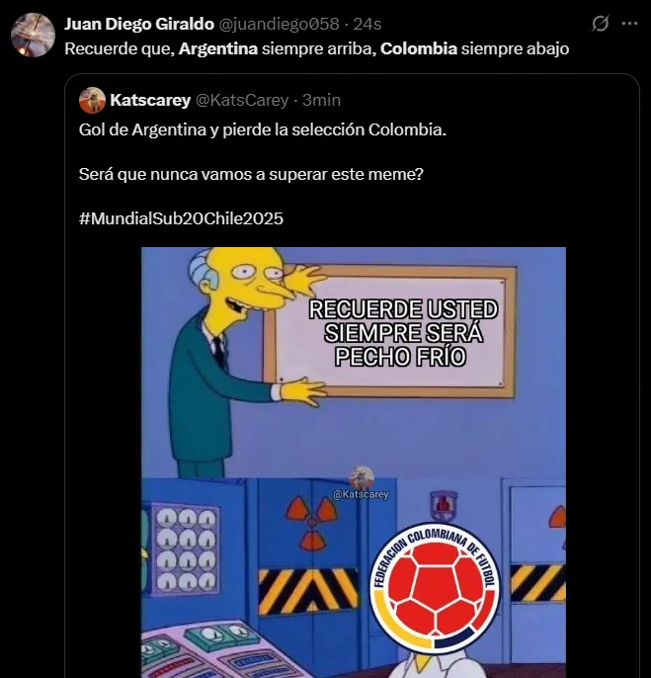The width and height of the screenshot is (651, 678).
Task: Open the three-dot more options menu
Action: tap(629, 24)
